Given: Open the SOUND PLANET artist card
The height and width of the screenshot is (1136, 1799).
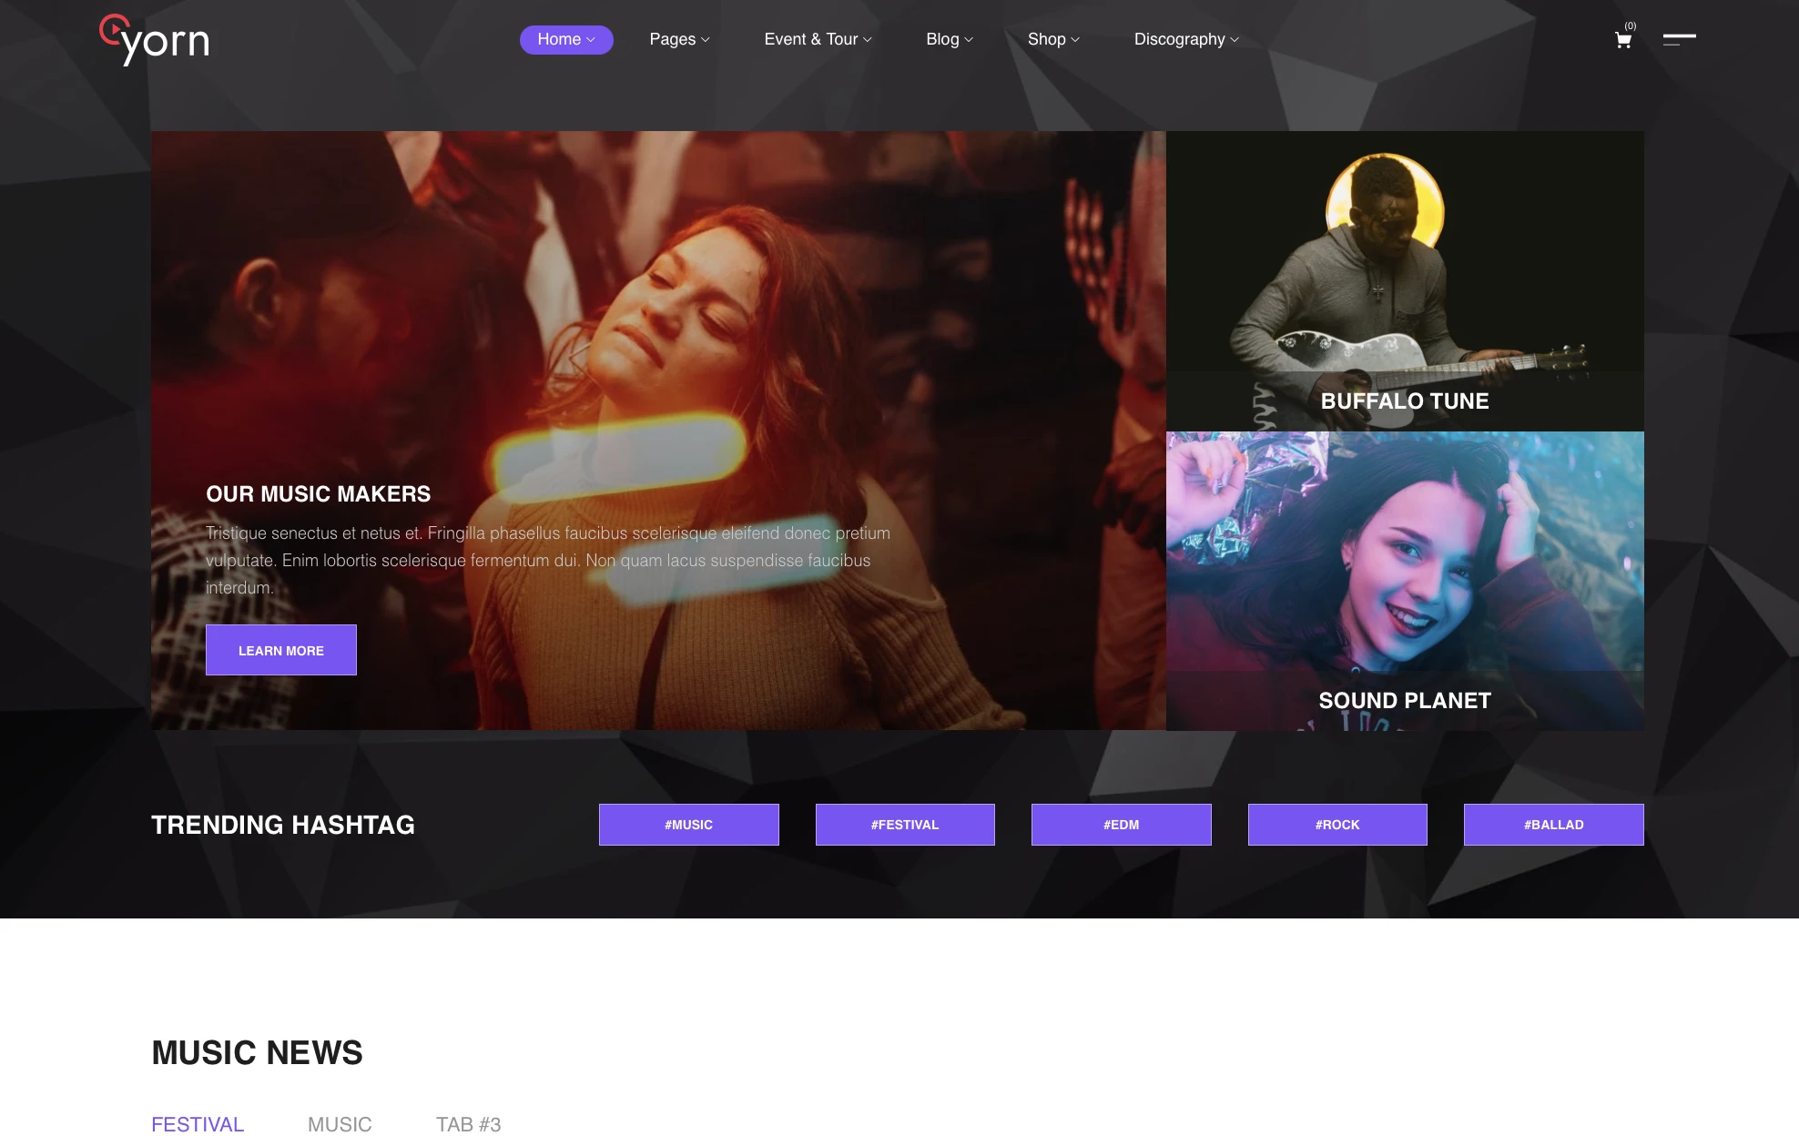Looking at the screenshot, I should click(1405, 581).
